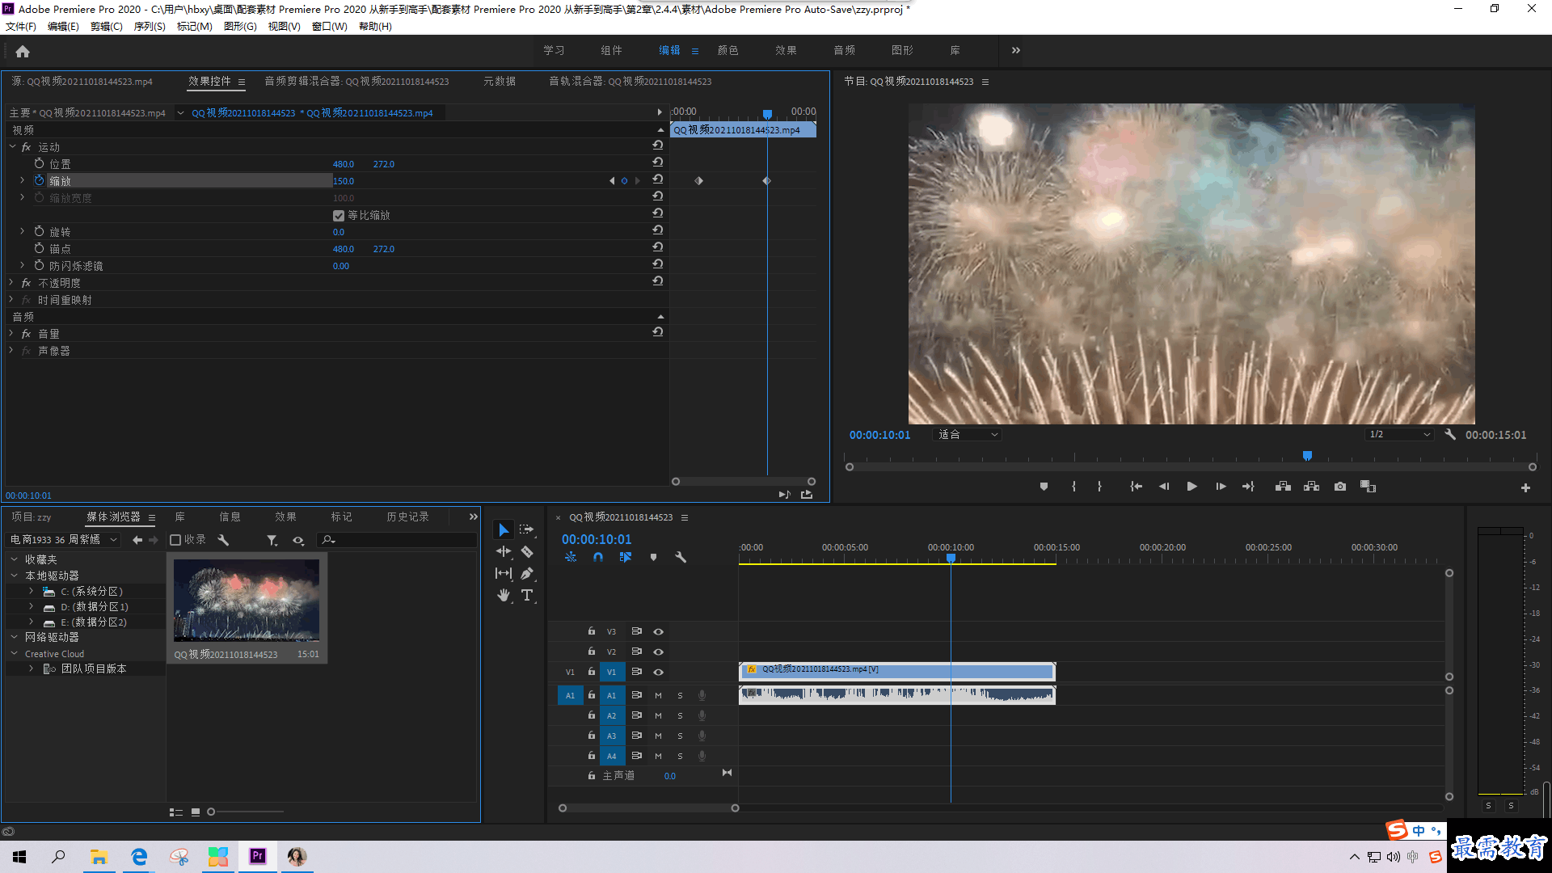Open the zoom level Fit dropdown
Screen dimensions: 1552x873
click(967, 435)
